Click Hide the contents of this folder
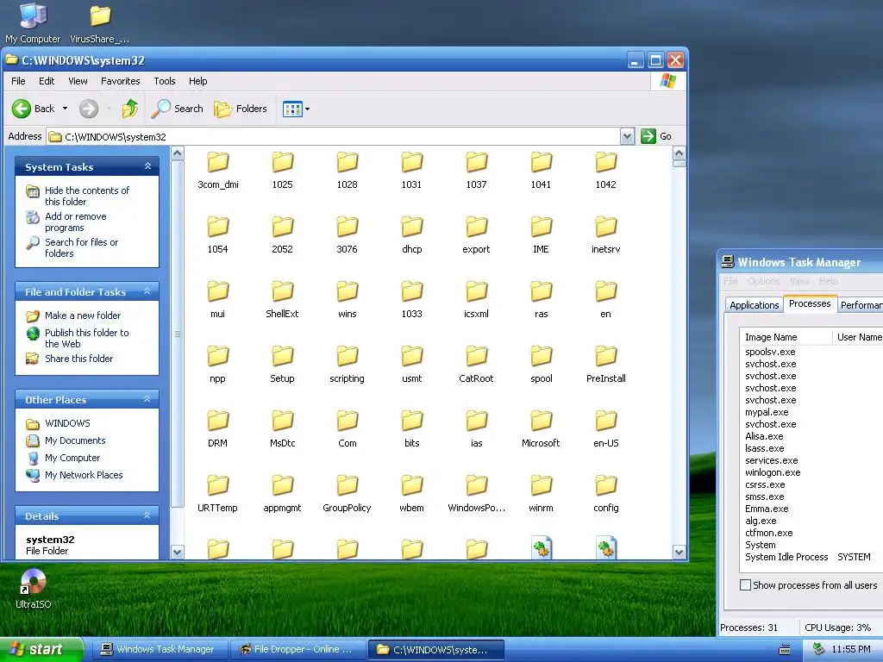 pyautogui.click(x=87, y=196)
